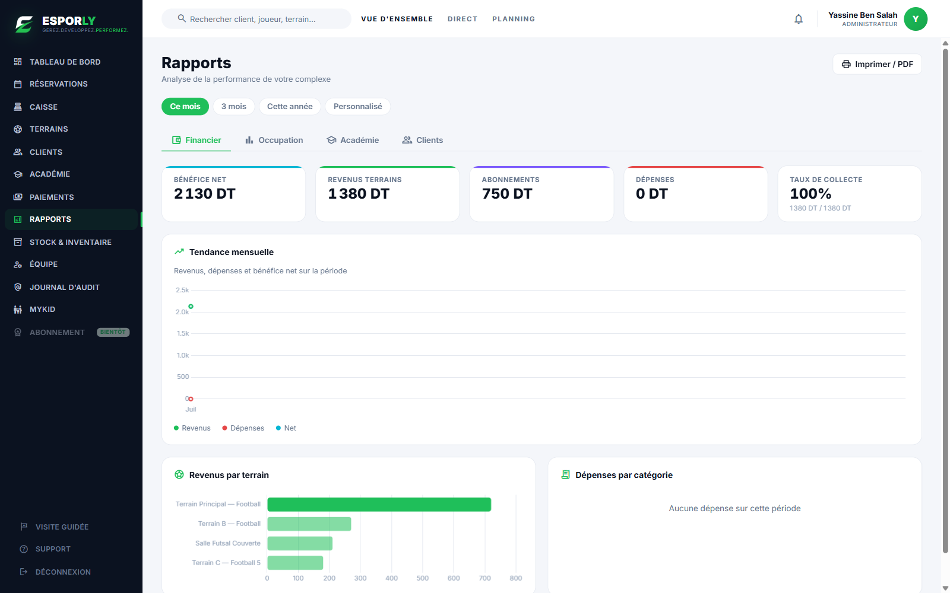Open the Paiements banknote icon
This screenshot has width=950, height=593.
18,197
